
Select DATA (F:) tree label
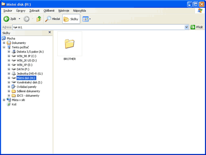(x=23, y=69)
